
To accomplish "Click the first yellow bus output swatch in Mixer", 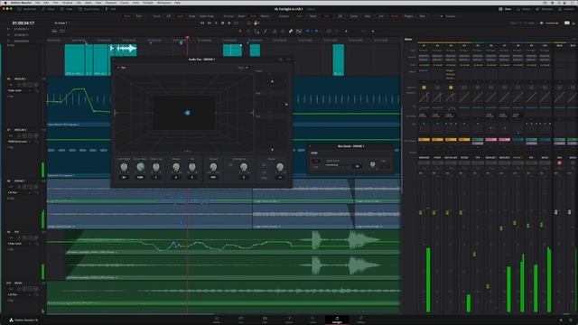I will (x=424, y=140).
